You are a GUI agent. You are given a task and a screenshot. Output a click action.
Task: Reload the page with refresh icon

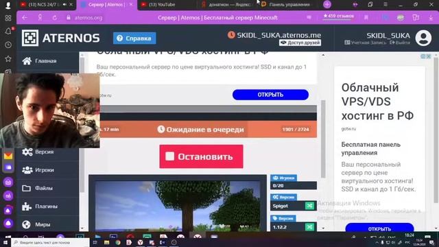click(55, 18)
